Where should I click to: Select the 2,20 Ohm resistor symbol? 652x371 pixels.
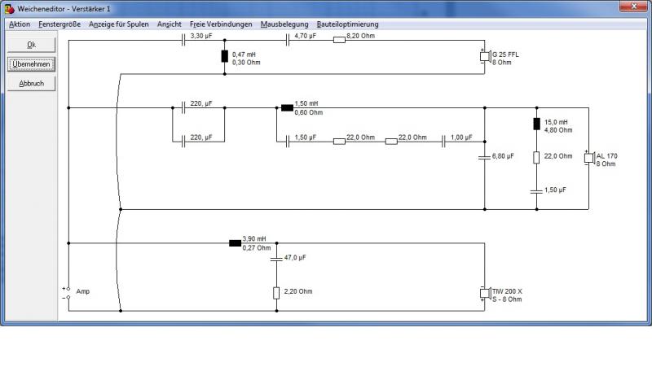[x=276, y=293]
